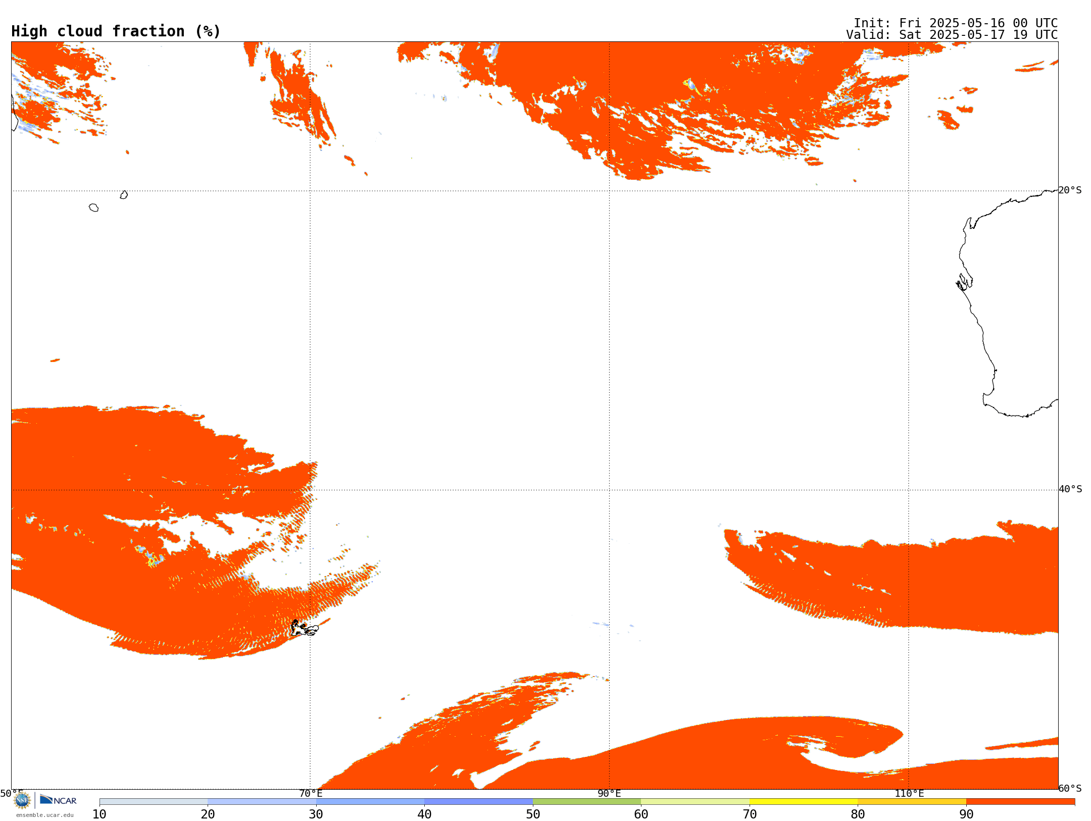Click the colorbar tick label 70
The width and height of the screenshot is (1091, 821).
(x=750, y=814)
